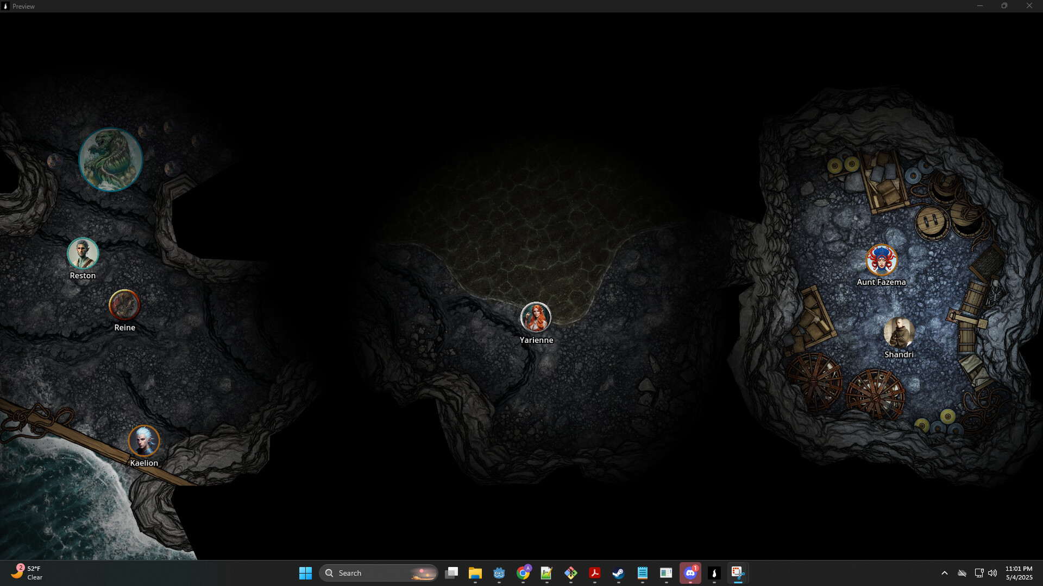
Task: Click the OneDrive cloud icon in the tray
Action: [962, 573]
